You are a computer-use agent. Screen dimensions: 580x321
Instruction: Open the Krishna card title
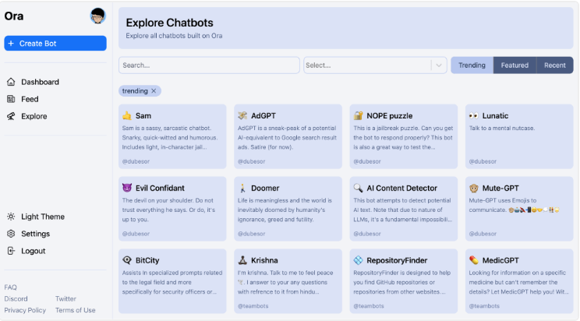tap(264, 260)
